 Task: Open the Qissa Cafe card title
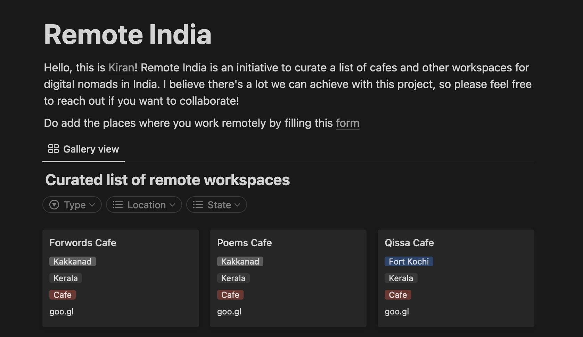click(x=409, y=243)
